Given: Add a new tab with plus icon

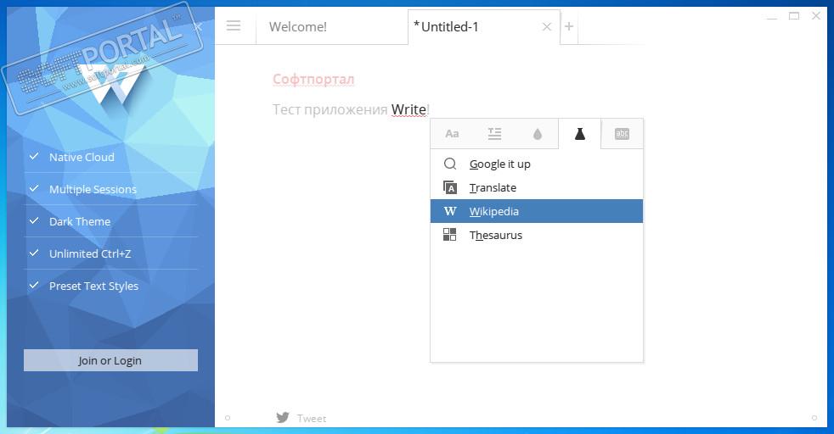Looking at the screenshot, I should pyautogui.click(x=568, y=26).
